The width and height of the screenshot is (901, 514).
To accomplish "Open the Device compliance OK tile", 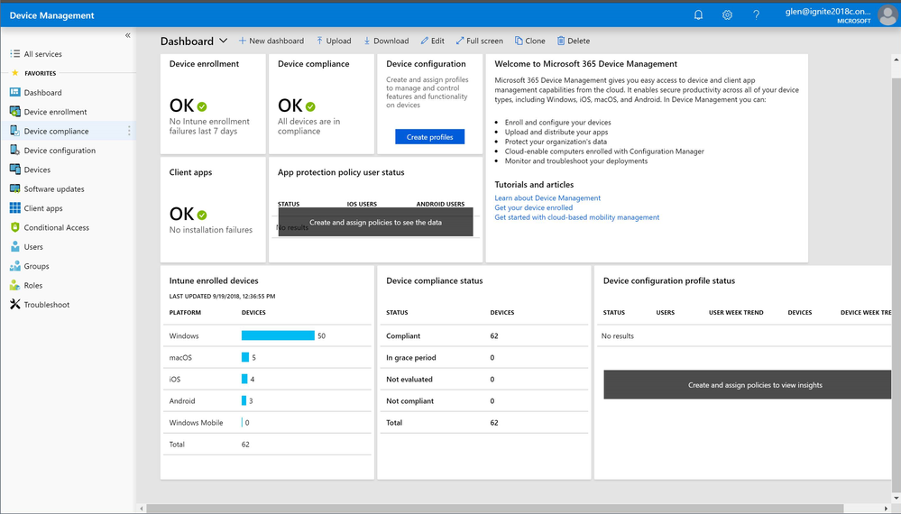I will [321, 104].
